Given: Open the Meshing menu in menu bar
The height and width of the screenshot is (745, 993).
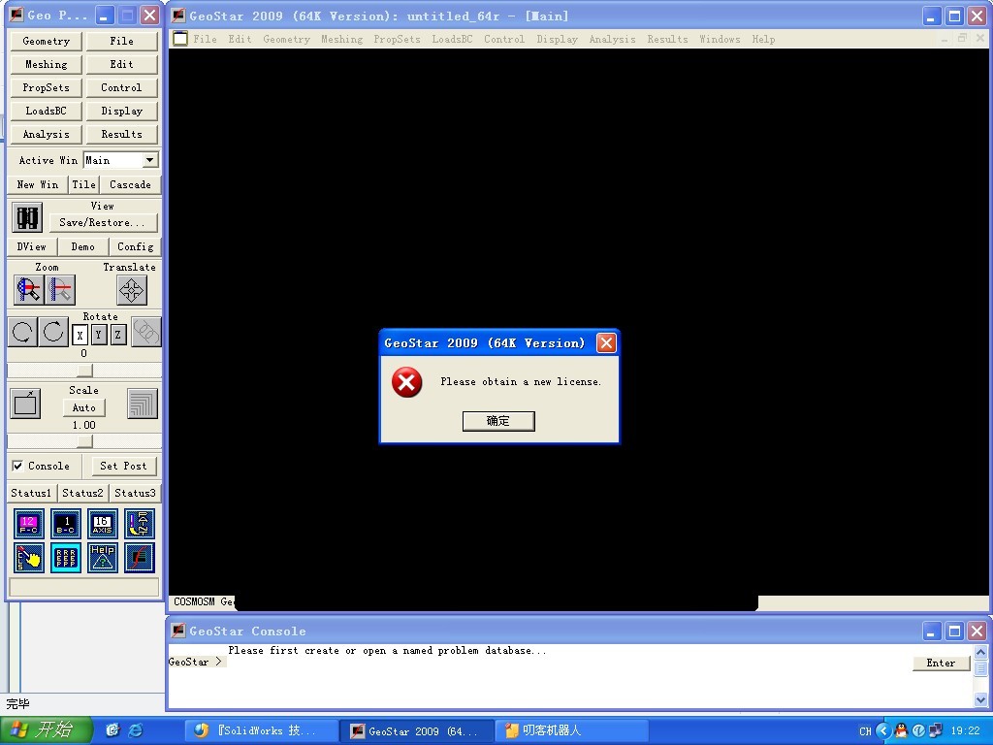Looking at the screenshot, I should pos(342,39).
